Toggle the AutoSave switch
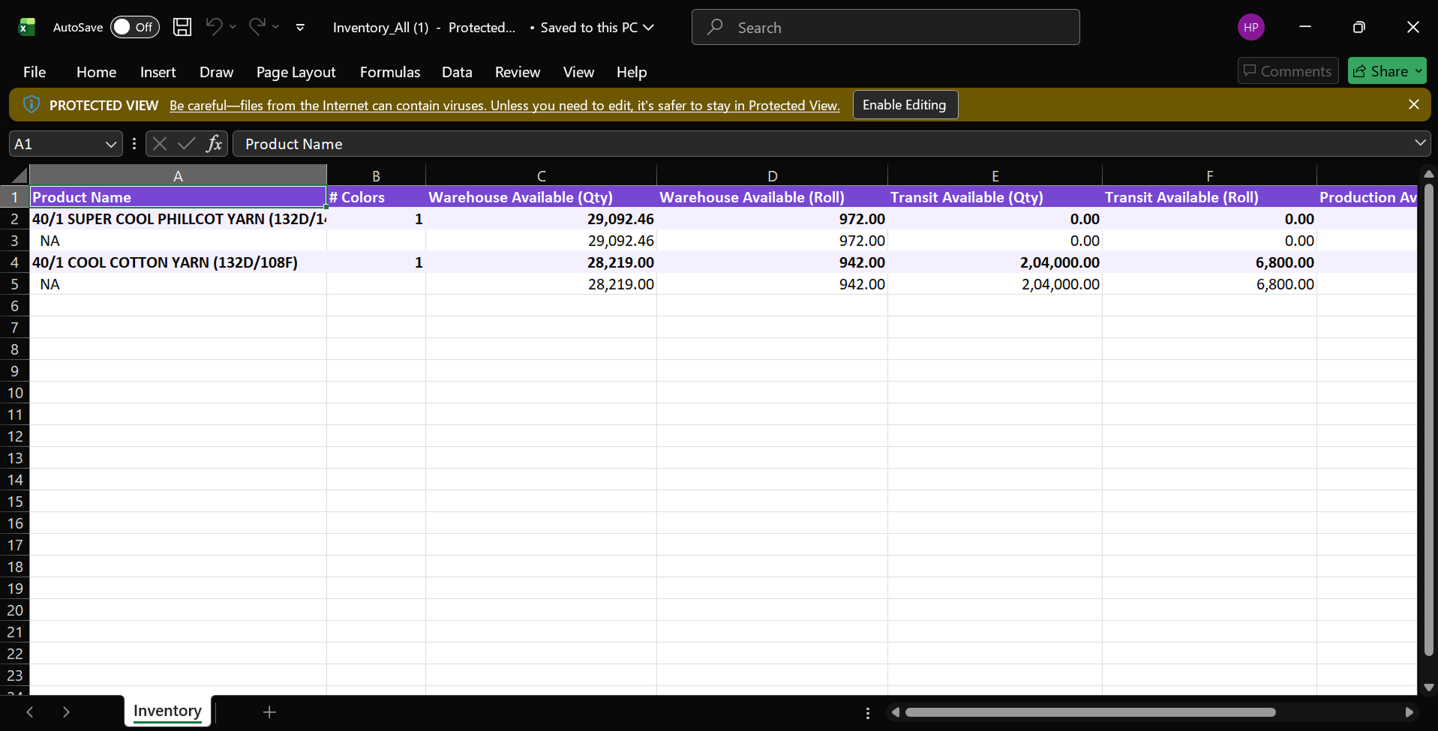Image resolution: width=1438 pixels, height=731 pixels. click(x=135, y=27)
